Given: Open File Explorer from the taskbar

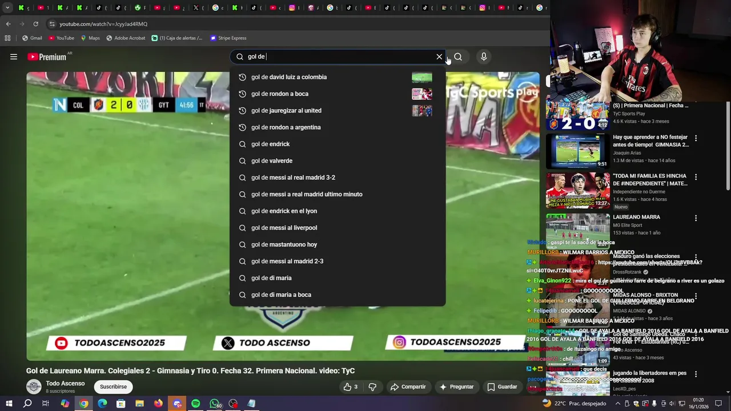Looking at the screenshot, I should point(139,404).
